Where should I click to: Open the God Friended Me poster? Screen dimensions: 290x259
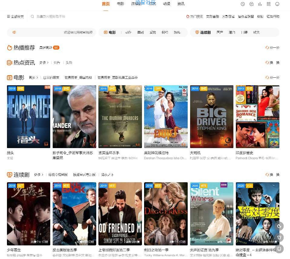tap(120, 214)
